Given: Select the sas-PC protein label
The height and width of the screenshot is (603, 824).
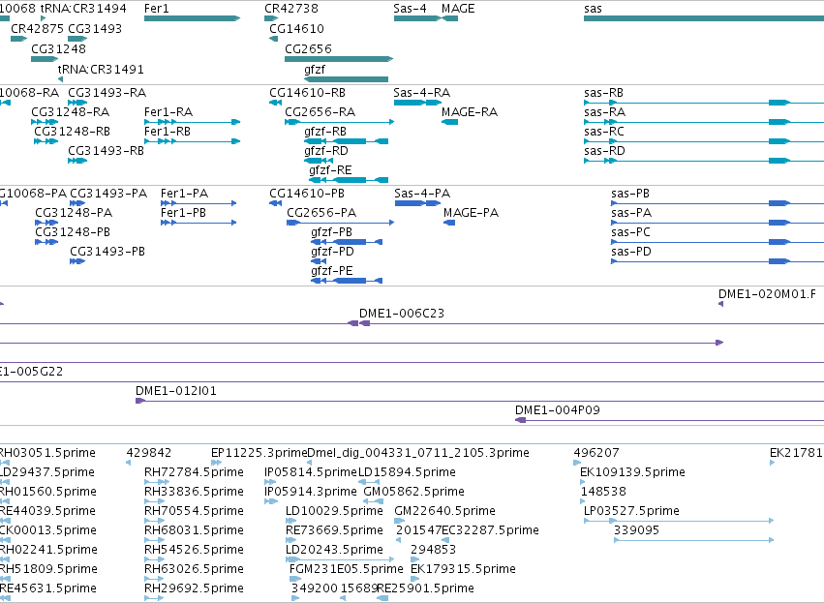Looking at the screenshot, I should [630, 232].
